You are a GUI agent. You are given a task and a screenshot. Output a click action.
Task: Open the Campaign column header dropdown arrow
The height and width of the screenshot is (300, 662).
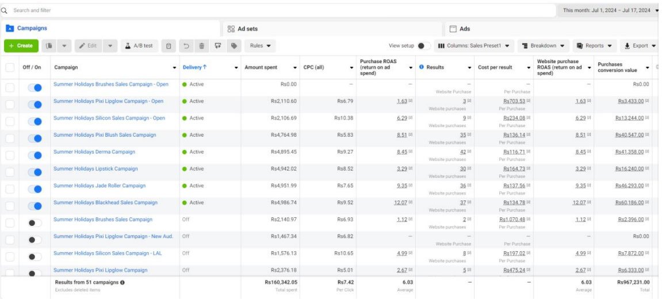(175, 67)
